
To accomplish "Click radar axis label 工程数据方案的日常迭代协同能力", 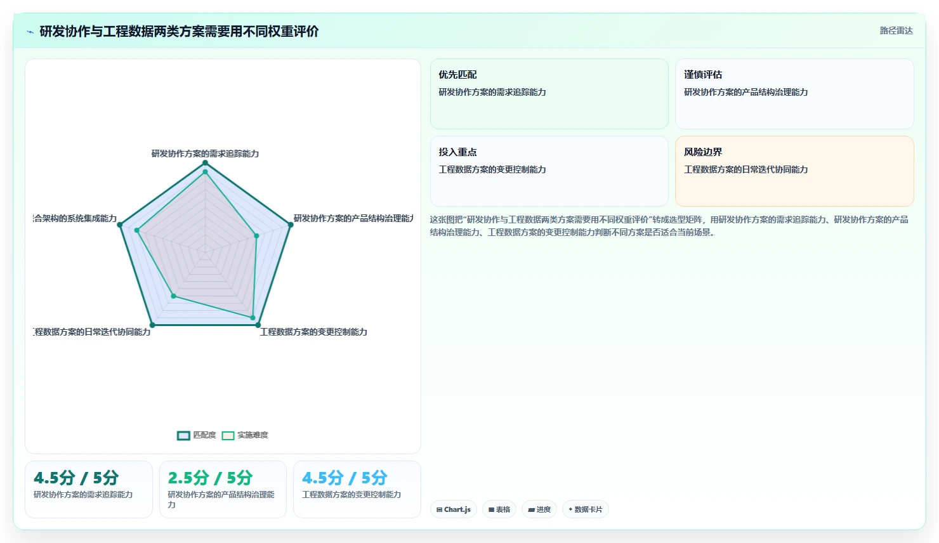I will [92, 332].
